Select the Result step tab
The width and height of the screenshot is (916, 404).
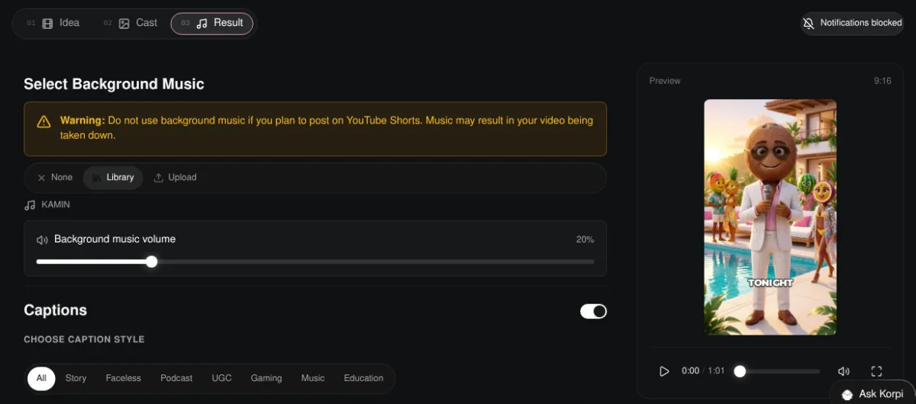click(x=211, y=23)
